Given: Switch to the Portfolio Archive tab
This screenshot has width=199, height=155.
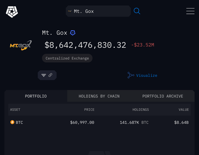Looking at the screenshot, I should click(x=162, y=96).
